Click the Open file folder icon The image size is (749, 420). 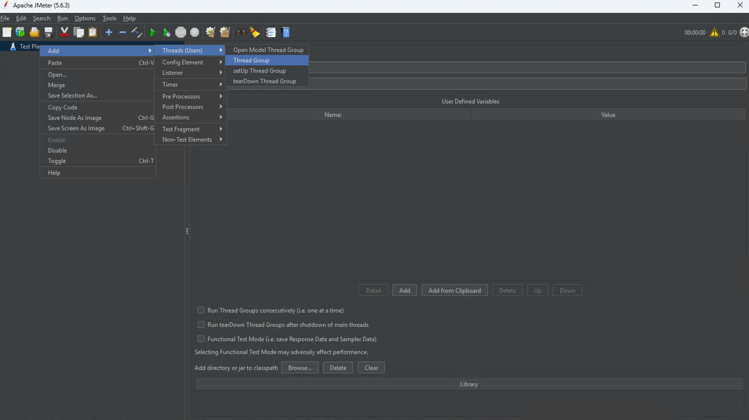[x=34, y=33]
